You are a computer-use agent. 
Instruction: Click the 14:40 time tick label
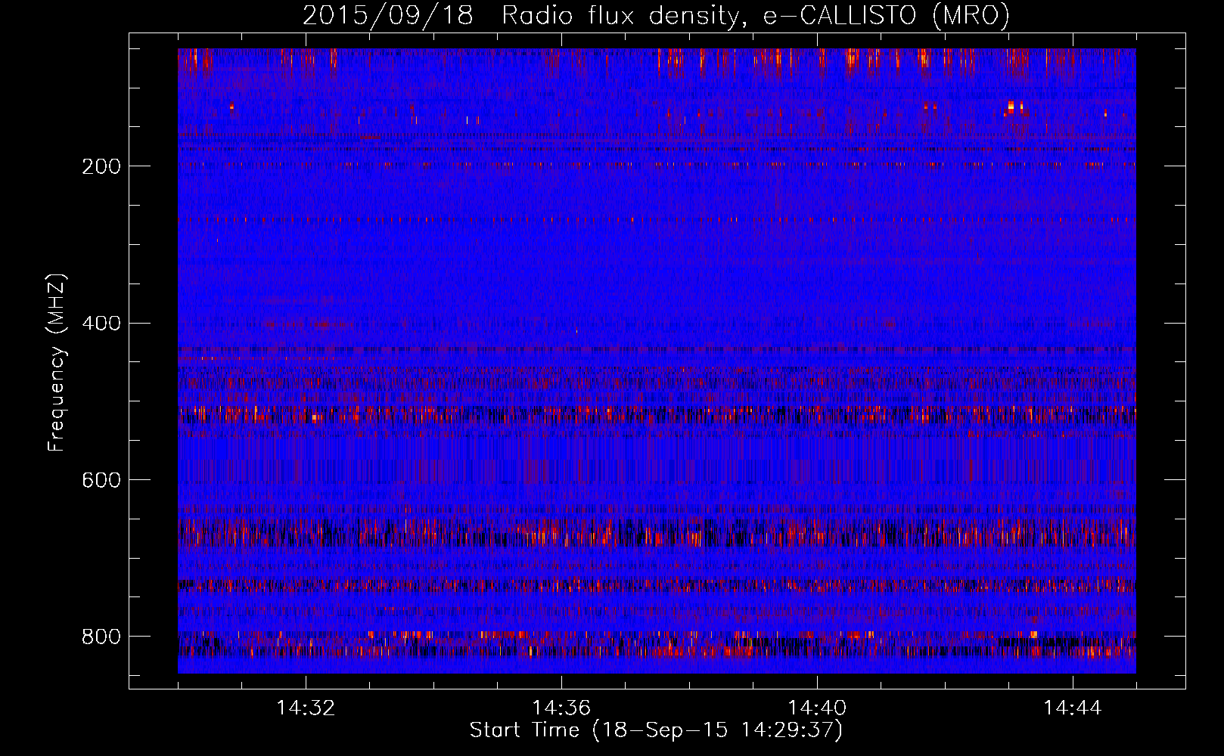point(817,708)
